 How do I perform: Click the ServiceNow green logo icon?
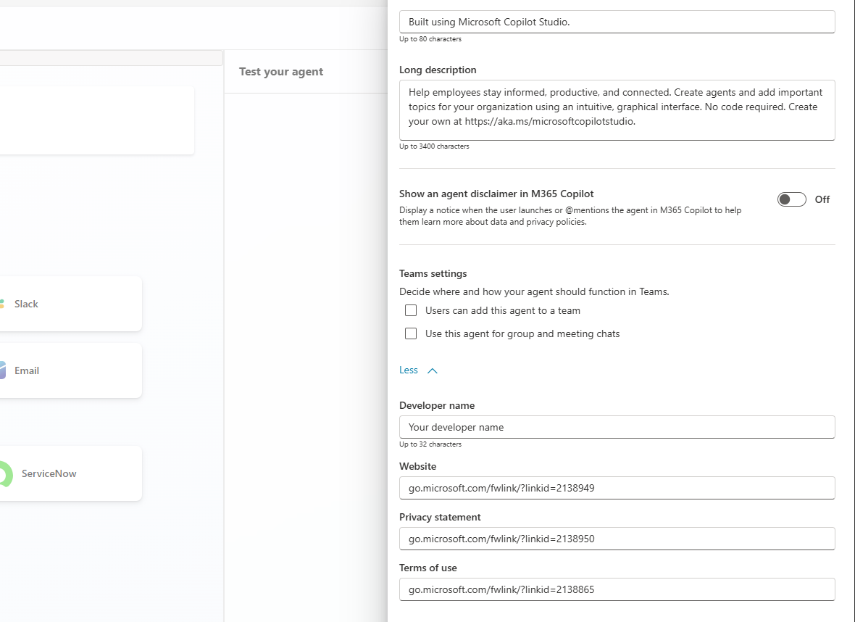[x=6, y=473]
